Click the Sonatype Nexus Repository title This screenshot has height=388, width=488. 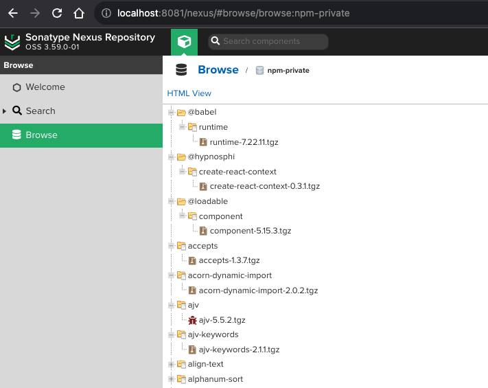[x=90, y=37]
